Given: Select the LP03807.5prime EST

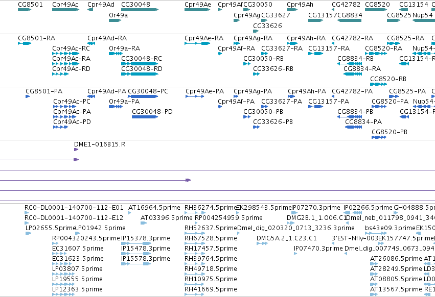Looking at the screenshot, I should (63, 274).
